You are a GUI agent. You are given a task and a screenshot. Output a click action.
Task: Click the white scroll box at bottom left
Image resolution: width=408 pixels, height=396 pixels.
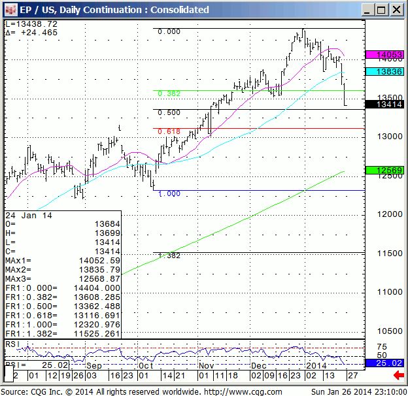(9, 374)
